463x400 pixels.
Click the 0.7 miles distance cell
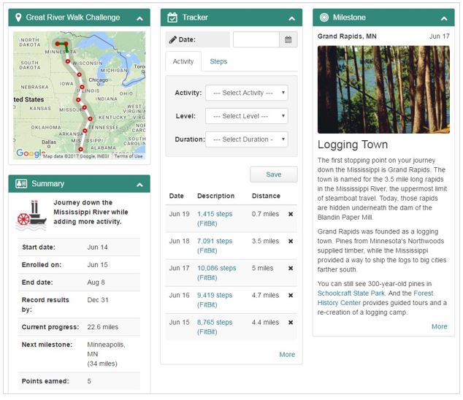(x=265, y=214)
